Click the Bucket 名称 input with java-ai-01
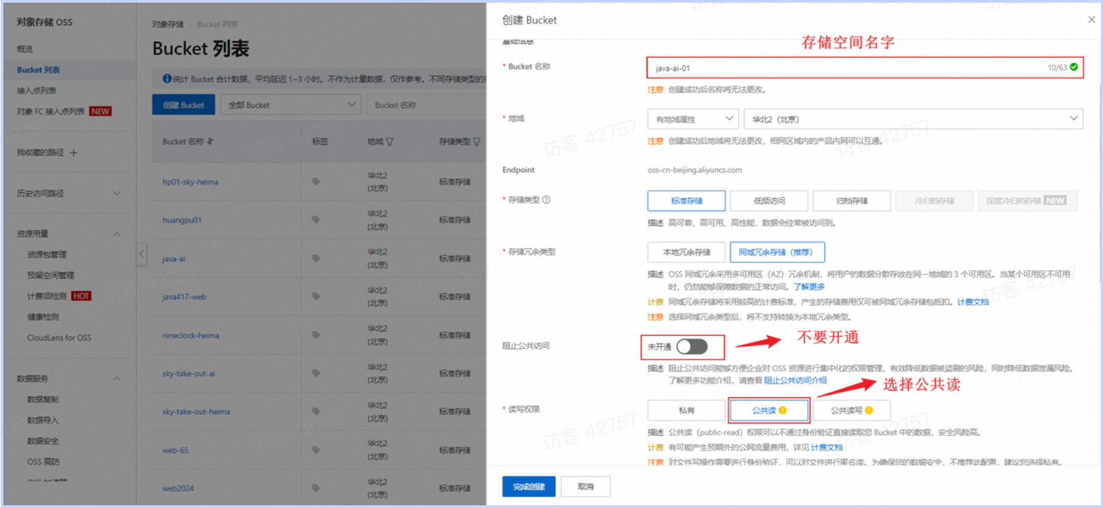 pyautogui.click(x=841, y=68)
